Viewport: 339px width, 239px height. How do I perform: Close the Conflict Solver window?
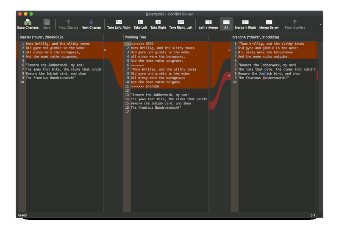(20, 14)
